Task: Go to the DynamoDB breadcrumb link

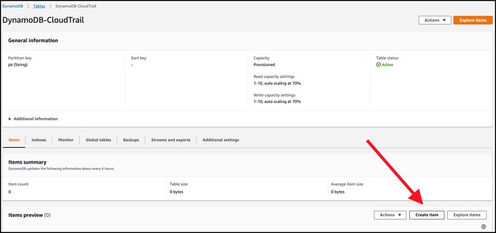Action: [12, 6]
